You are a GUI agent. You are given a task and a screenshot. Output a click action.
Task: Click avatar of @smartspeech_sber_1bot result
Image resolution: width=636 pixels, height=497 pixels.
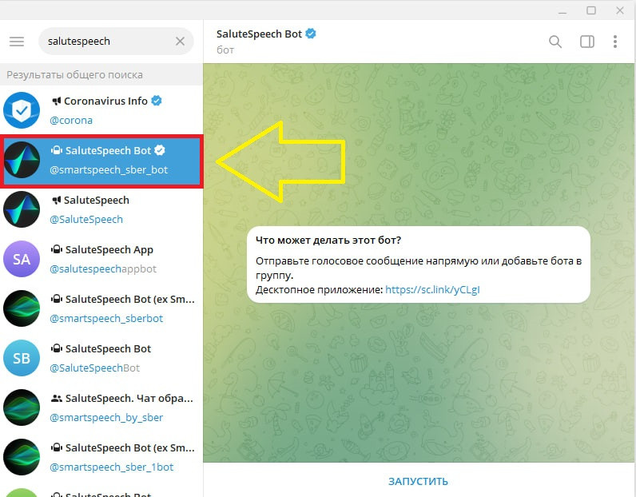(22, 457)
